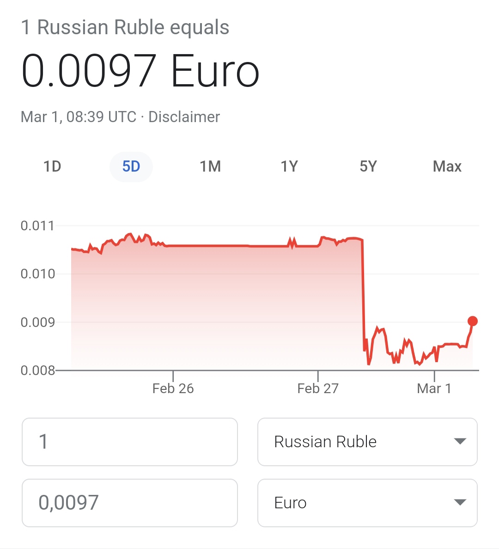Switch chart to 1M range
Screen dimensions: 499x549
click(210, 167)
